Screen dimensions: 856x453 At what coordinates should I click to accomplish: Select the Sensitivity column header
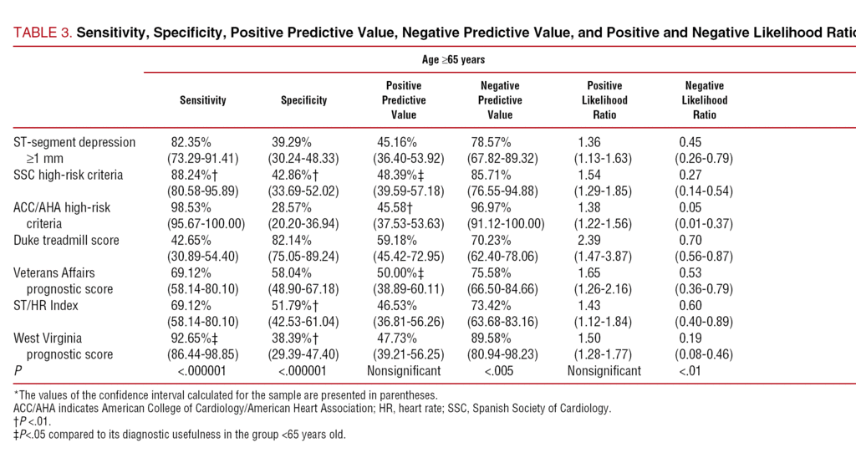click(203, 100)
